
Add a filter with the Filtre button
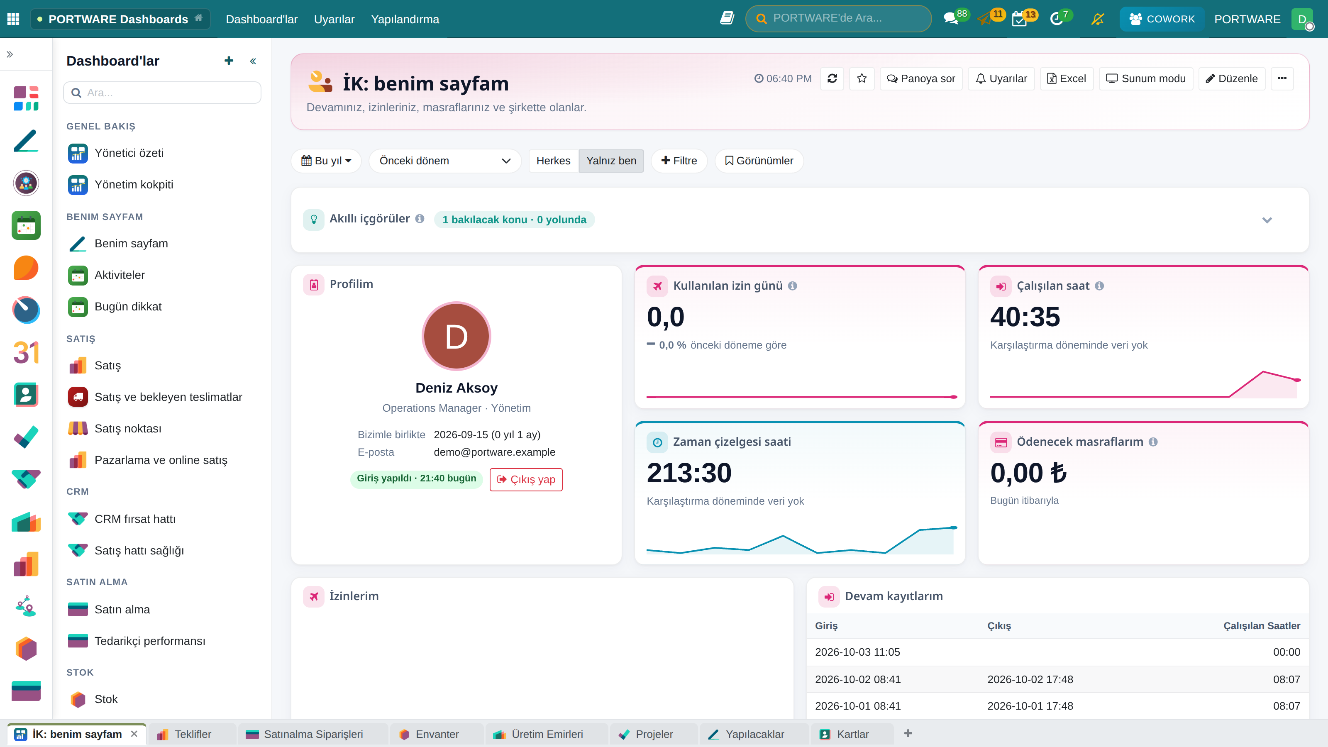click(679, 161)
